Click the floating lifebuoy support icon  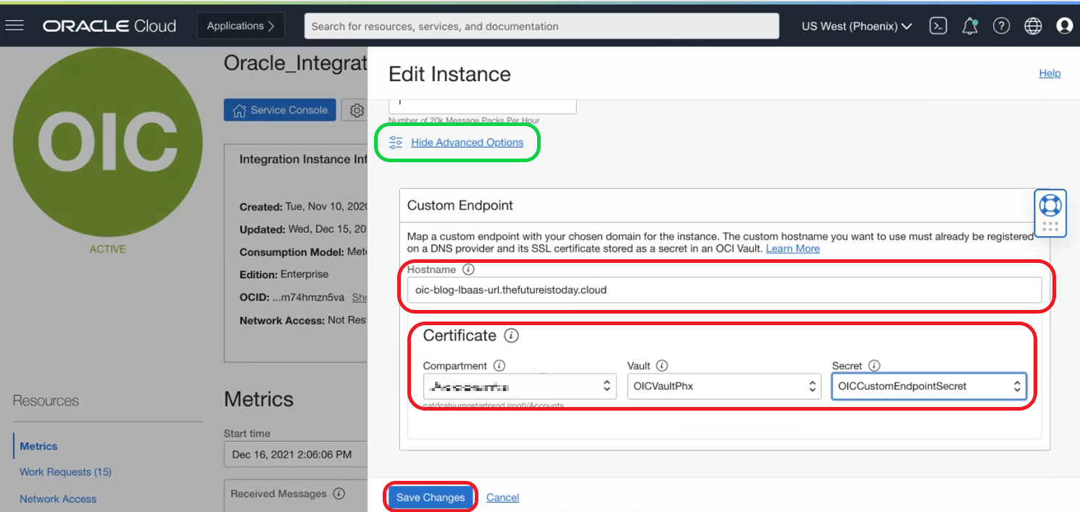pos(1050,205)
